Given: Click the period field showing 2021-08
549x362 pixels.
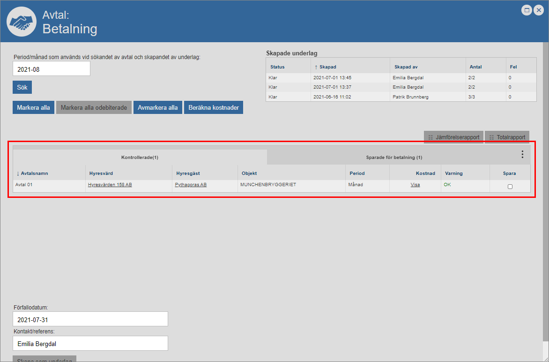Looking at the screenshot, I should [52, 69].
